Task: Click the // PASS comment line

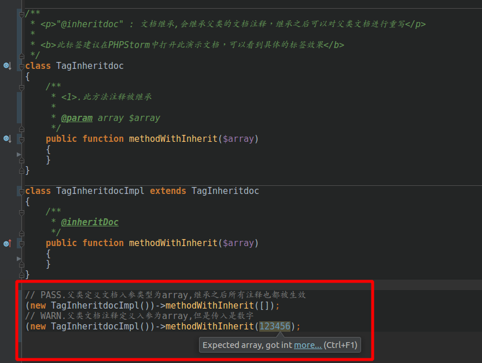Action: [165, 295]
